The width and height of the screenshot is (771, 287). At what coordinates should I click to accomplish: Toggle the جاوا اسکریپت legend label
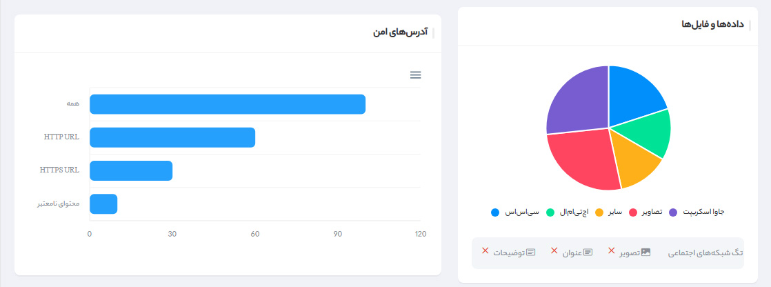pyautogui.click(x=703, y=212)
